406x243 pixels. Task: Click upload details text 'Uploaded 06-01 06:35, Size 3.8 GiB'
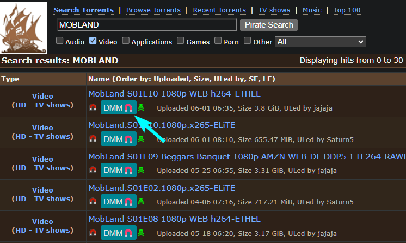pyautogui.click(x=219, y=108)
